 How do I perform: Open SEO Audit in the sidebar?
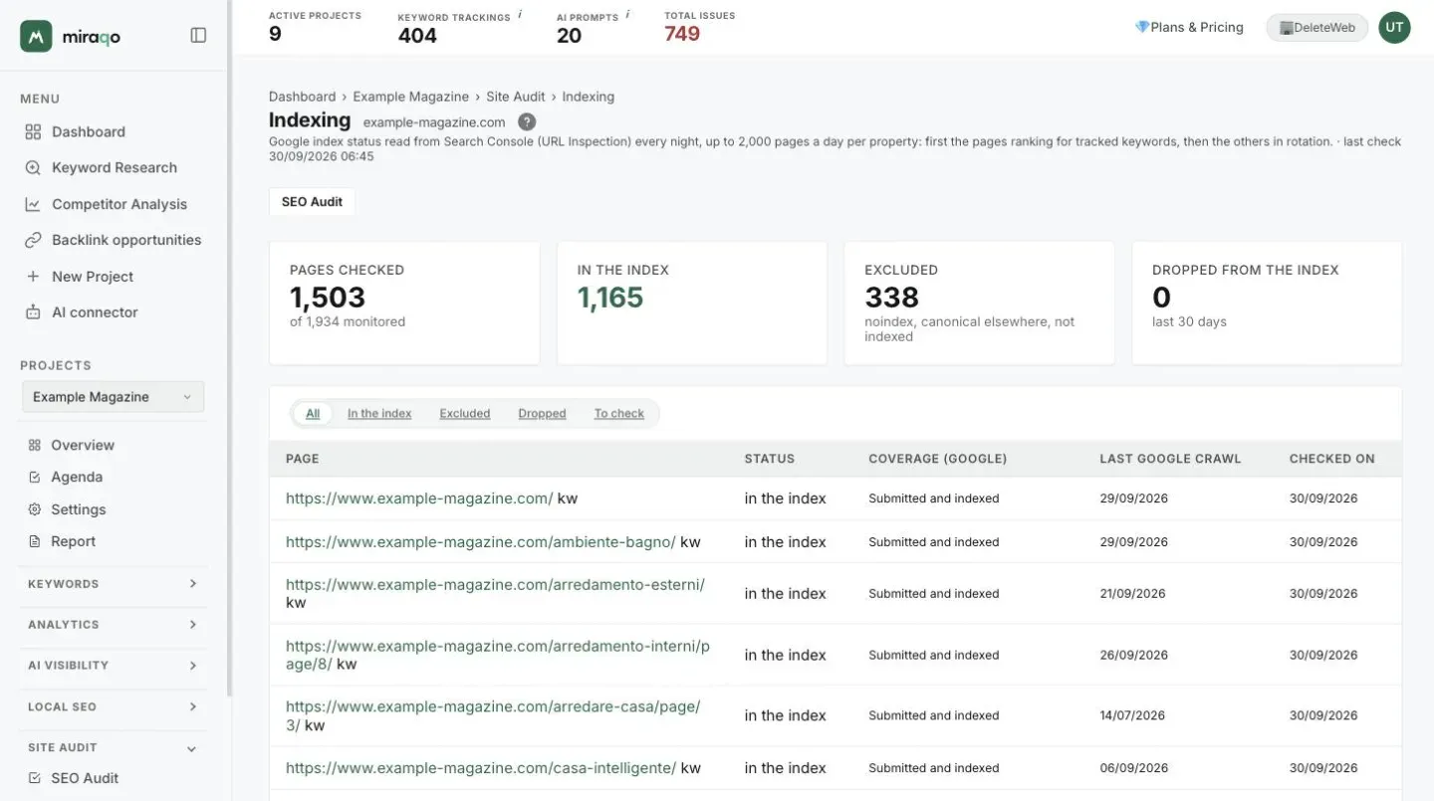(x=74, y=778)
